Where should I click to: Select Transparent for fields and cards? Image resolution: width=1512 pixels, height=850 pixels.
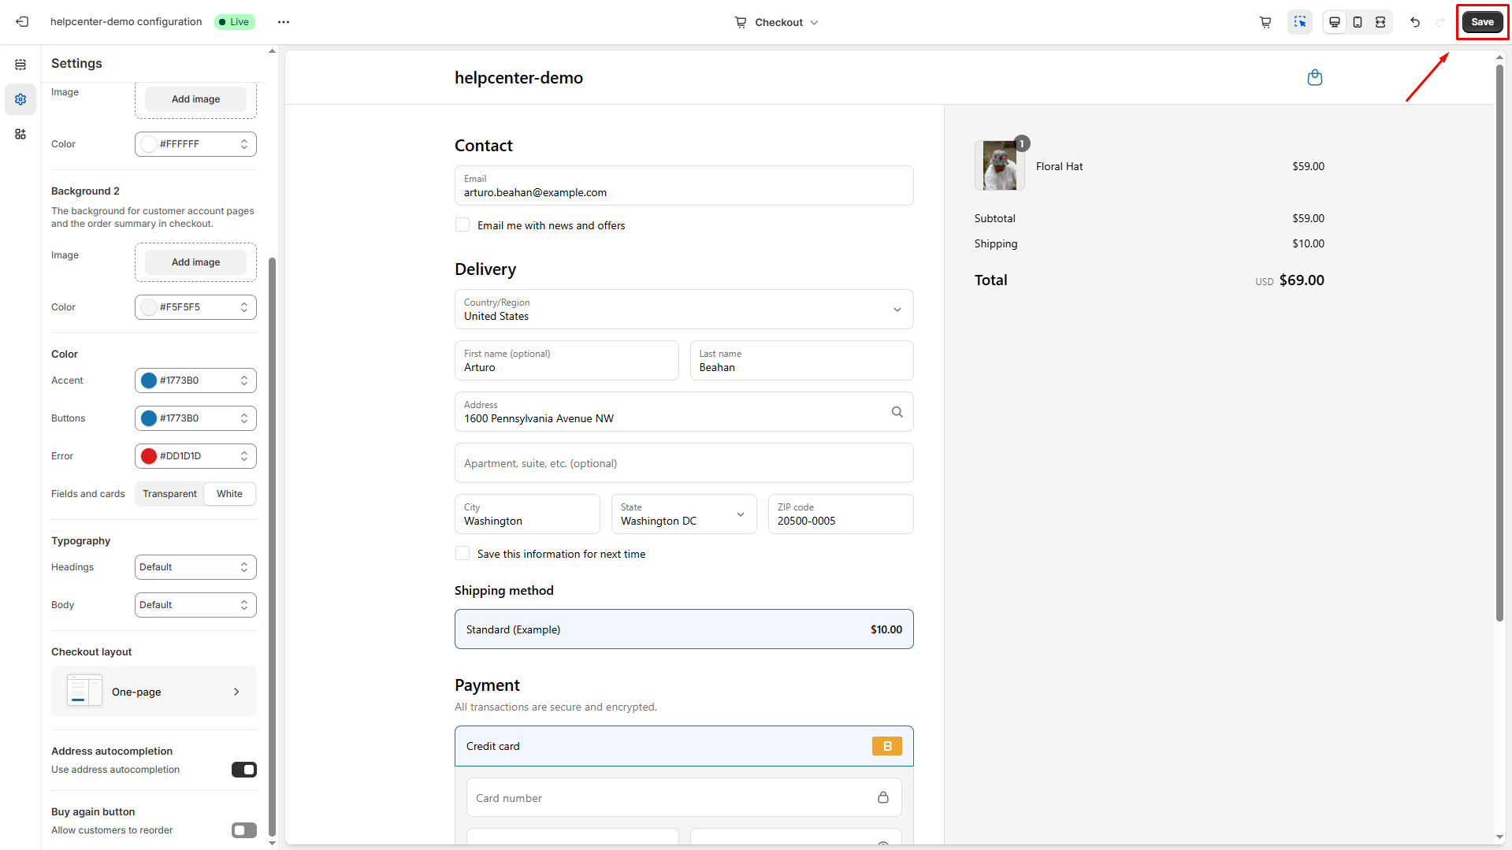tap(169, 494)
